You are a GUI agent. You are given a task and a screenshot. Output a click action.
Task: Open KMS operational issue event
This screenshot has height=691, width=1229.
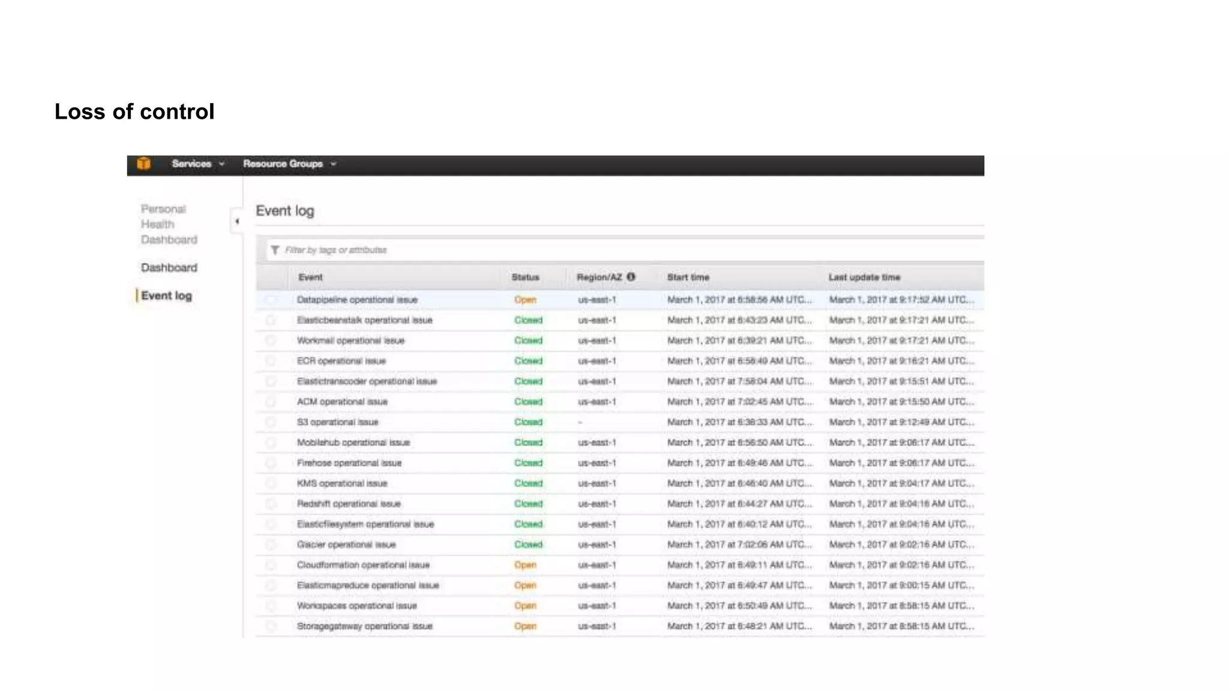pos(342,483)
